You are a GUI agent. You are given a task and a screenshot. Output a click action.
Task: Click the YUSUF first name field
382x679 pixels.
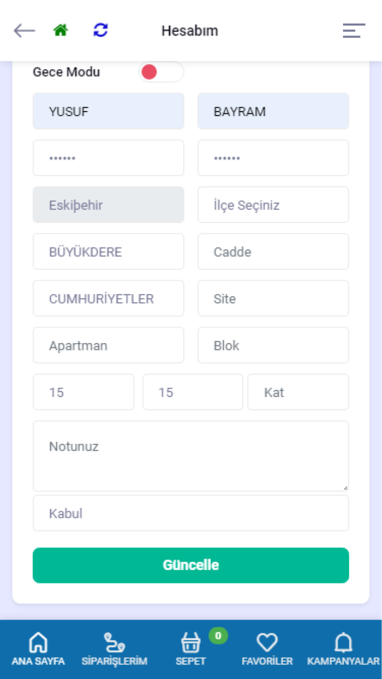pos(108,111)
